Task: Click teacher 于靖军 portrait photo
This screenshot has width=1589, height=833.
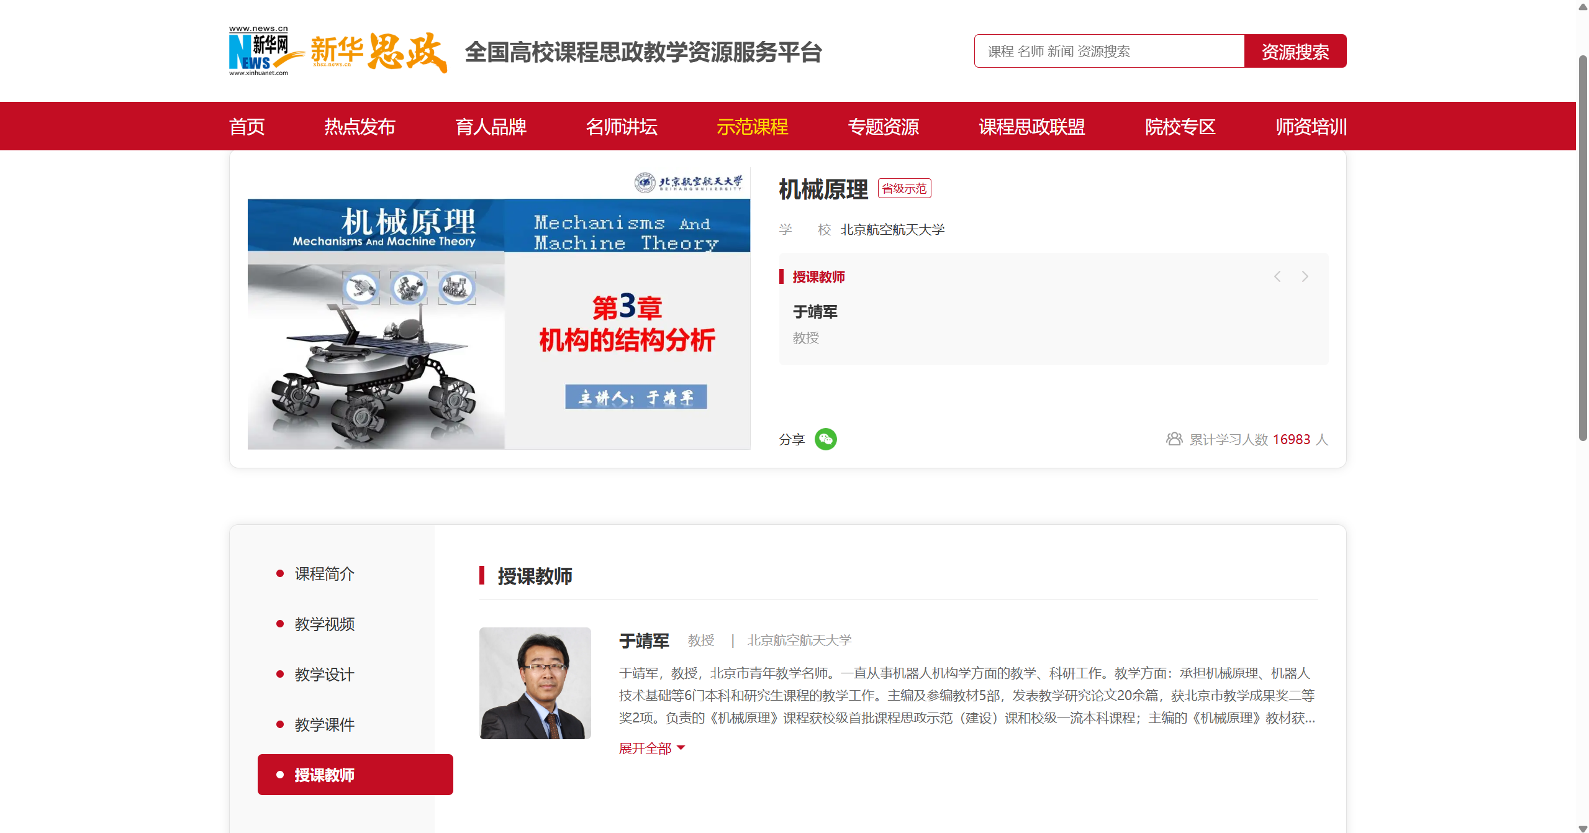Action: pos(535,683)
